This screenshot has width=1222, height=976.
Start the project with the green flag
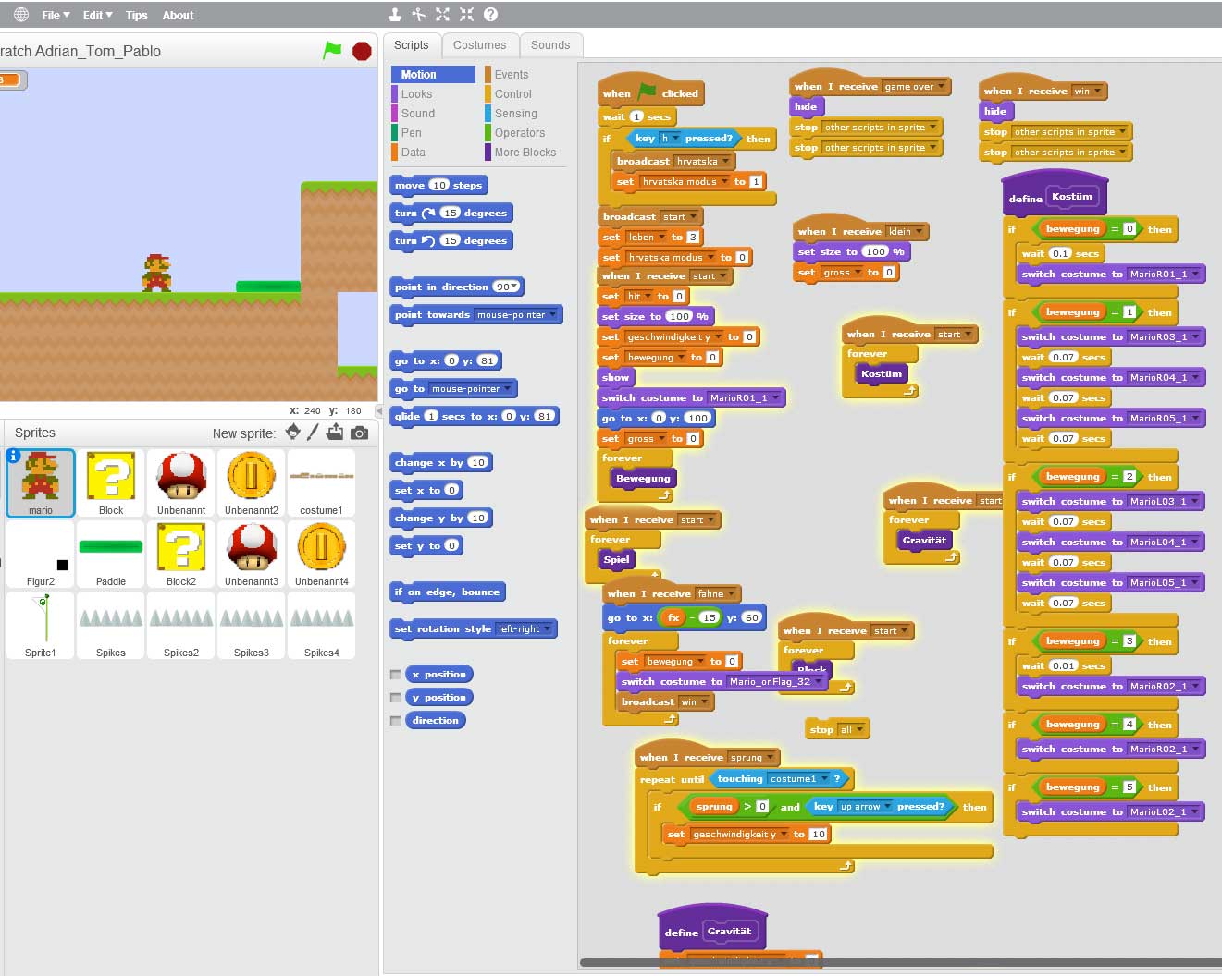332,50
